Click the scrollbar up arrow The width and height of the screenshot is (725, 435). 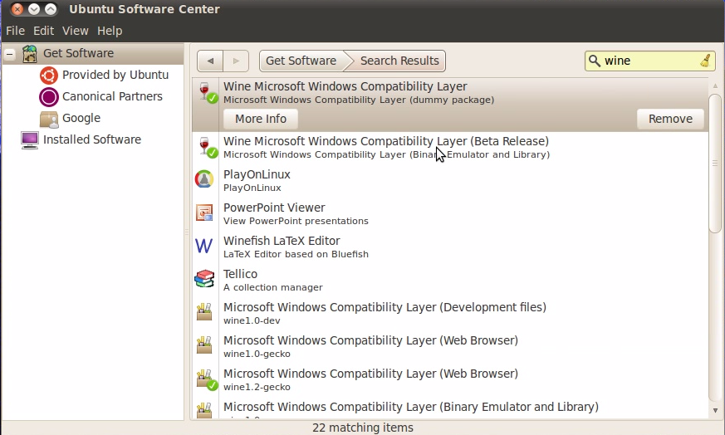pyautogui.click(x=715, y=86)
